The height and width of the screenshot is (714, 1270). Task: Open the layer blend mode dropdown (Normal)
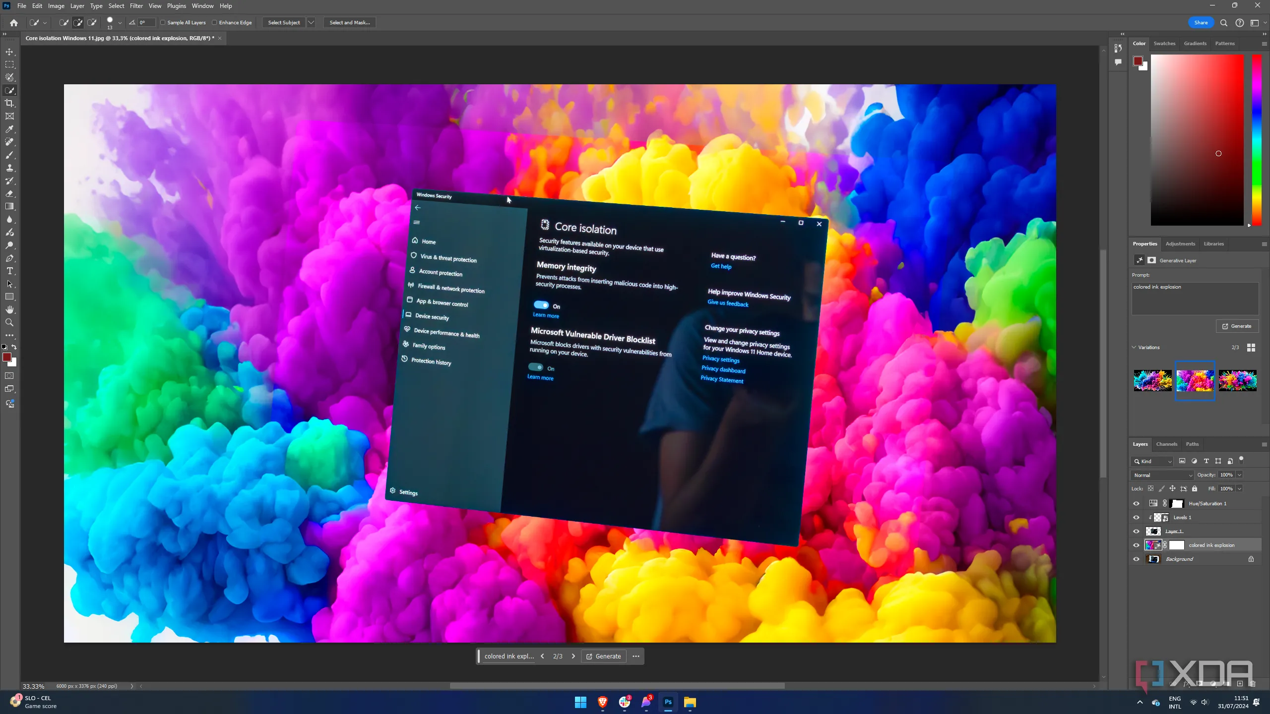1162,475
